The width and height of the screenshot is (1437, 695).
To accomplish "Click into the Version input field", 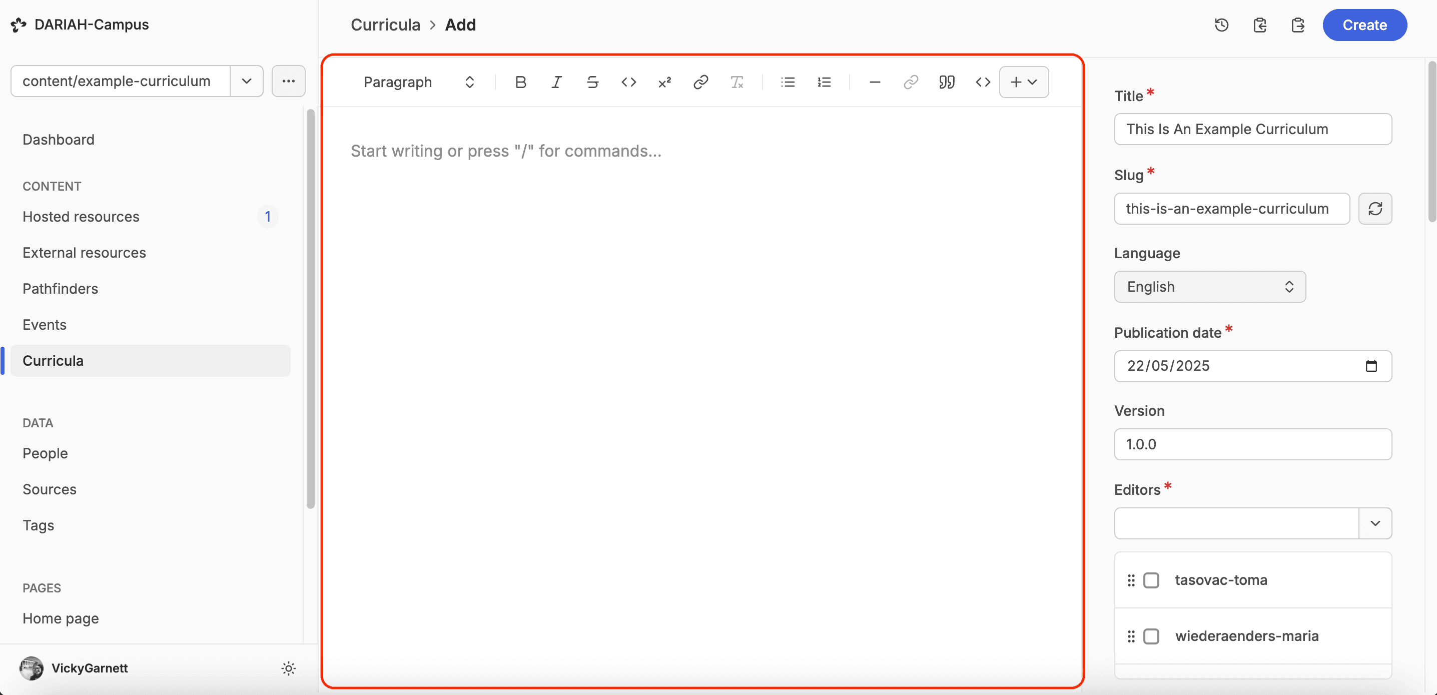I will click(x=1252, y=444).
